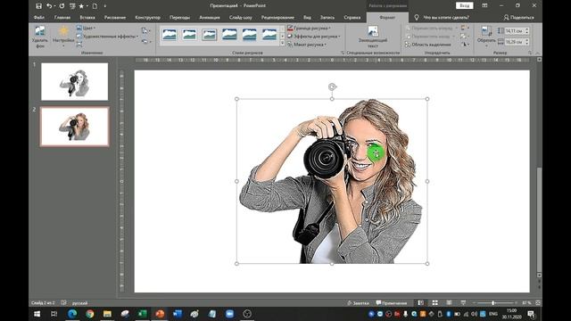The height and width of the screenshot is (321, 571).
Task: Click the lightbulb 'Что вы хотите сделать?' search
Action: [442, 17]
